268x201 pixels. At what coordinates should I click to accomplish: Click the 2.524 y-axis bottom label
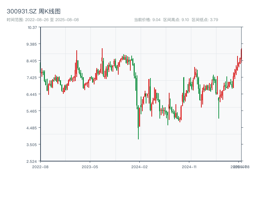pyautogui.click(x=32, y=161)
